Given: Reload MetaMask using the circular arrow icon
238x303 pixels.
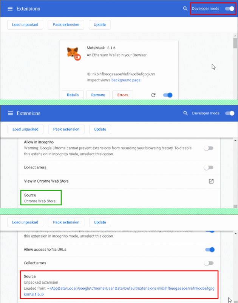Looking at the screenshot, I should pos(153,95).
